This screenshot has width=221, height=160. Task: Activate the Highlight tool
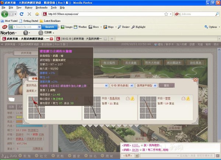click(x=138, y=27)
